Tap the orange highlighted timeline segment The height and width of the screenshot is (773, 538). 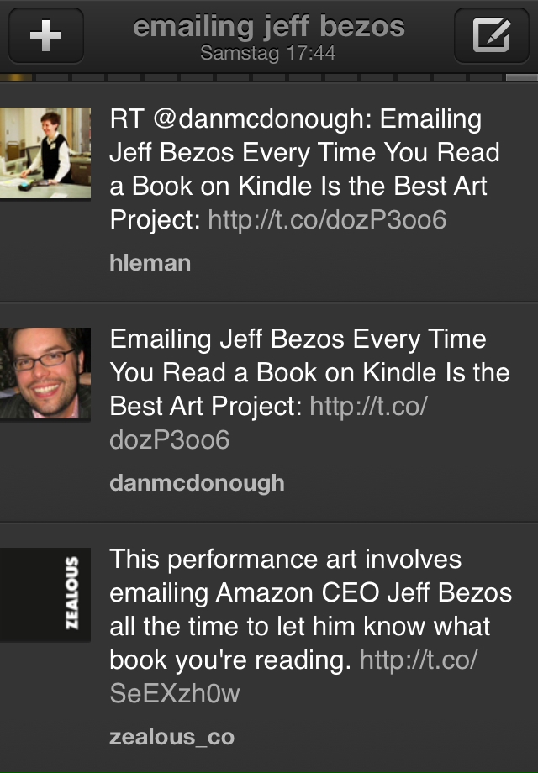click(17, 77)
